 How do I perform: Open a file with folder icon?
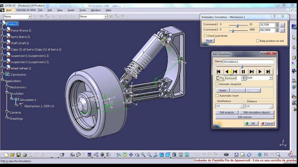point(12,155)
